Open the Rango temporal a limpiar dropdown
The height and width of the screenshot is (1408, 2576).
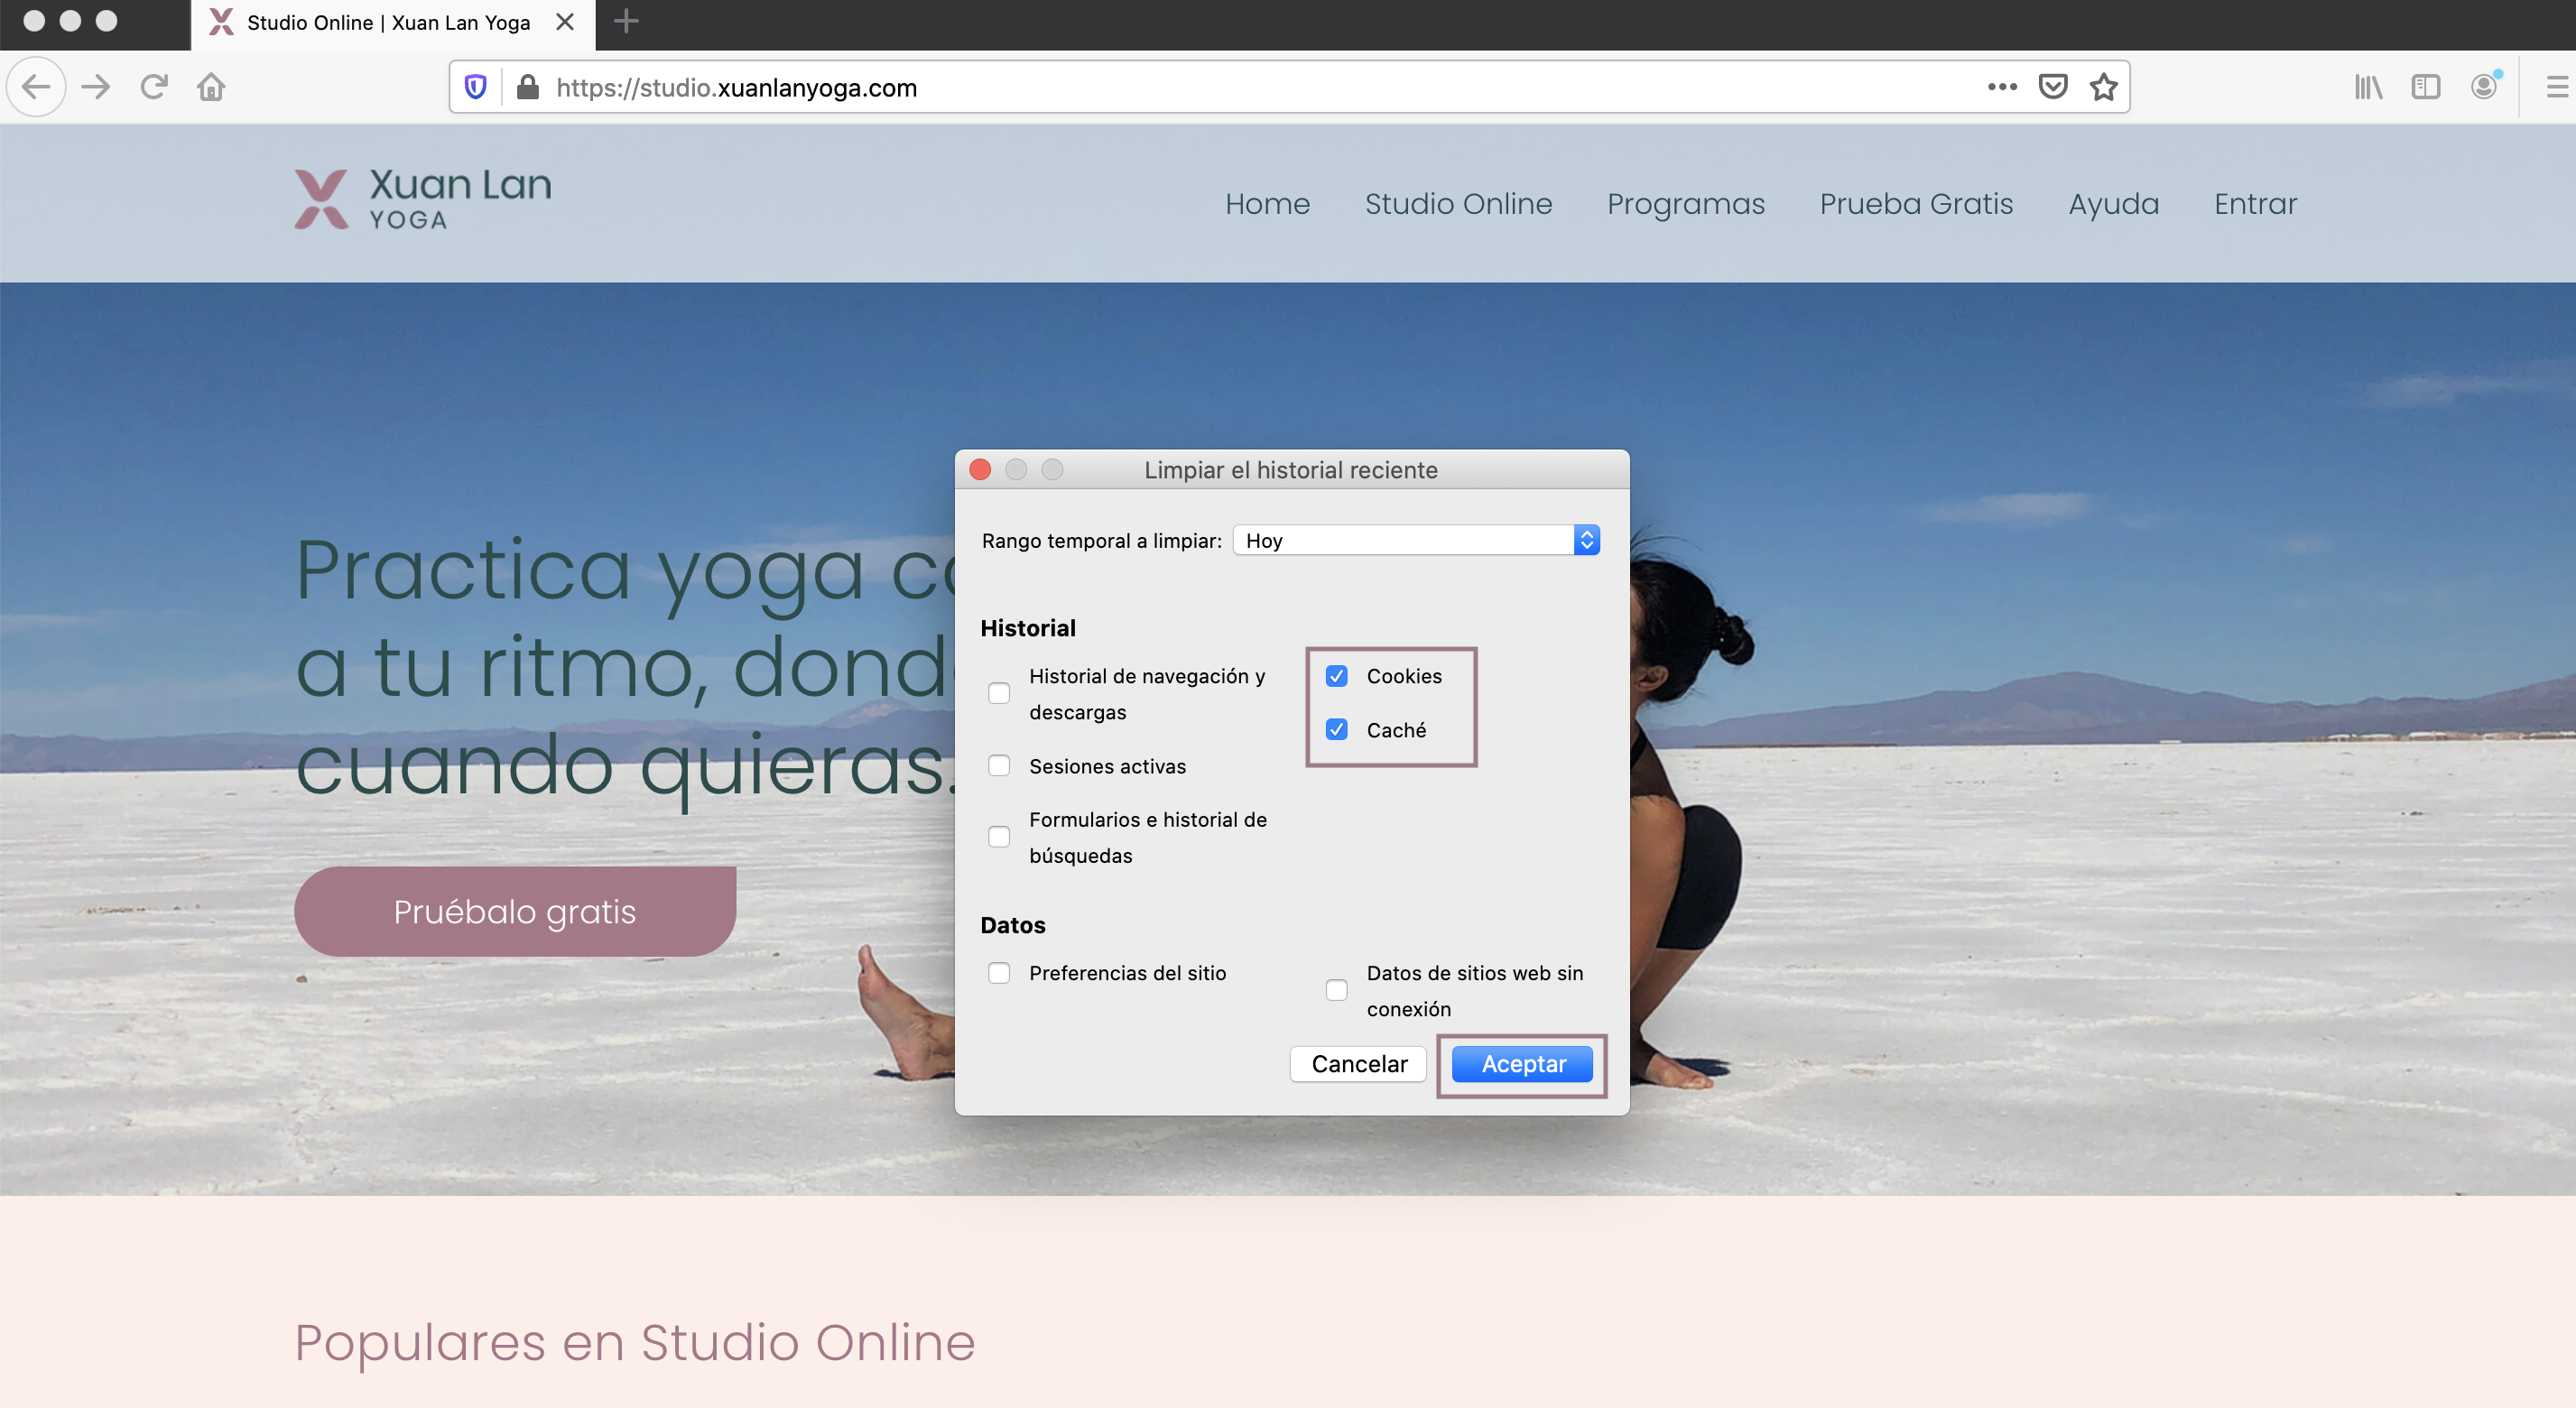pyautogui.click(x=1415, y=540)
